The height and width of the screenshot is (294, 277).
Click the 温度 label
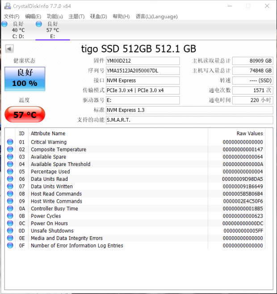(24, 100)
